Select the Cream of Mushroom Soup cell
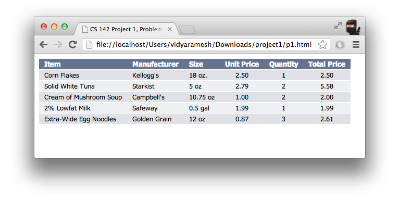 (83, 97)
